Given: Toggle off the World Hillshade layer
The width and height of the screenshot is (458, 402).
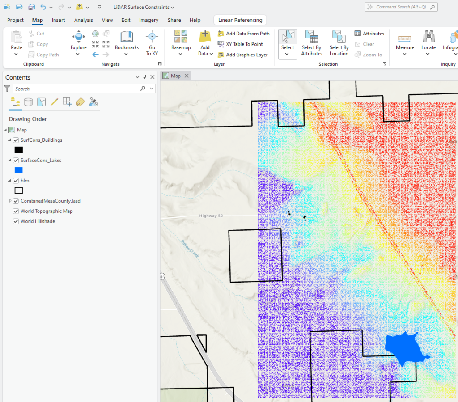Looking at the screenshot, I should [16, 221].
